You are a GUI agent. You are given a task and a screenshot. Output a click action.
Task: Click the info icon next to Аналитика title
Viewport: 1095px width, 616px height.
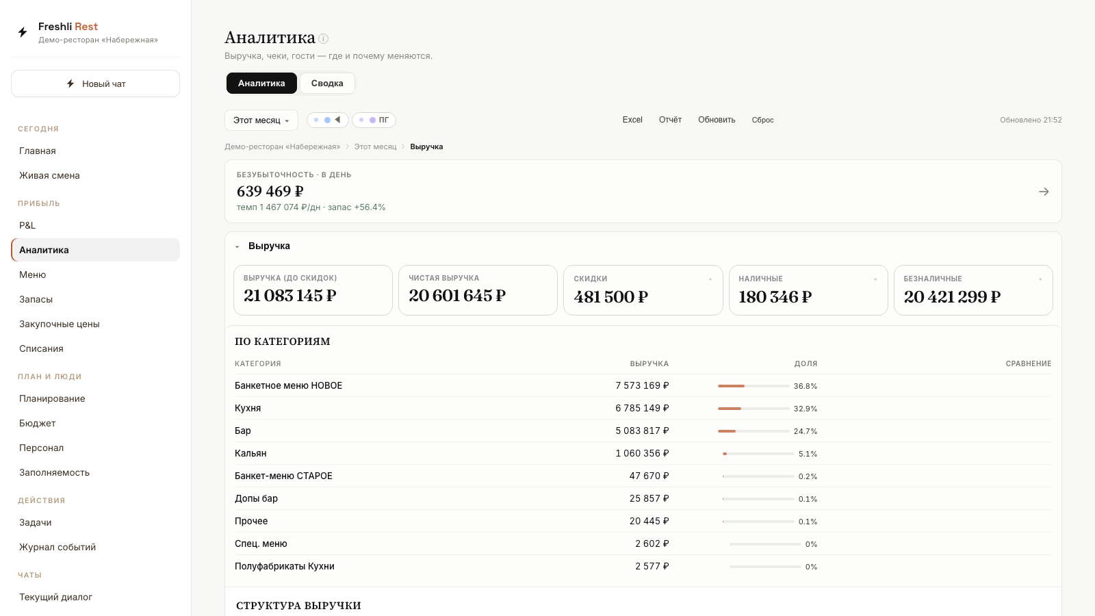[x=324, y=39]
